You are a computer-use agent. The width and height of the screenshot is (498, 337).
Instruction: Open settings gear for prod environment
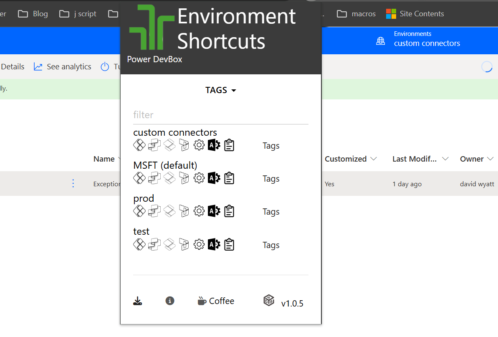(x=199, y=211)
